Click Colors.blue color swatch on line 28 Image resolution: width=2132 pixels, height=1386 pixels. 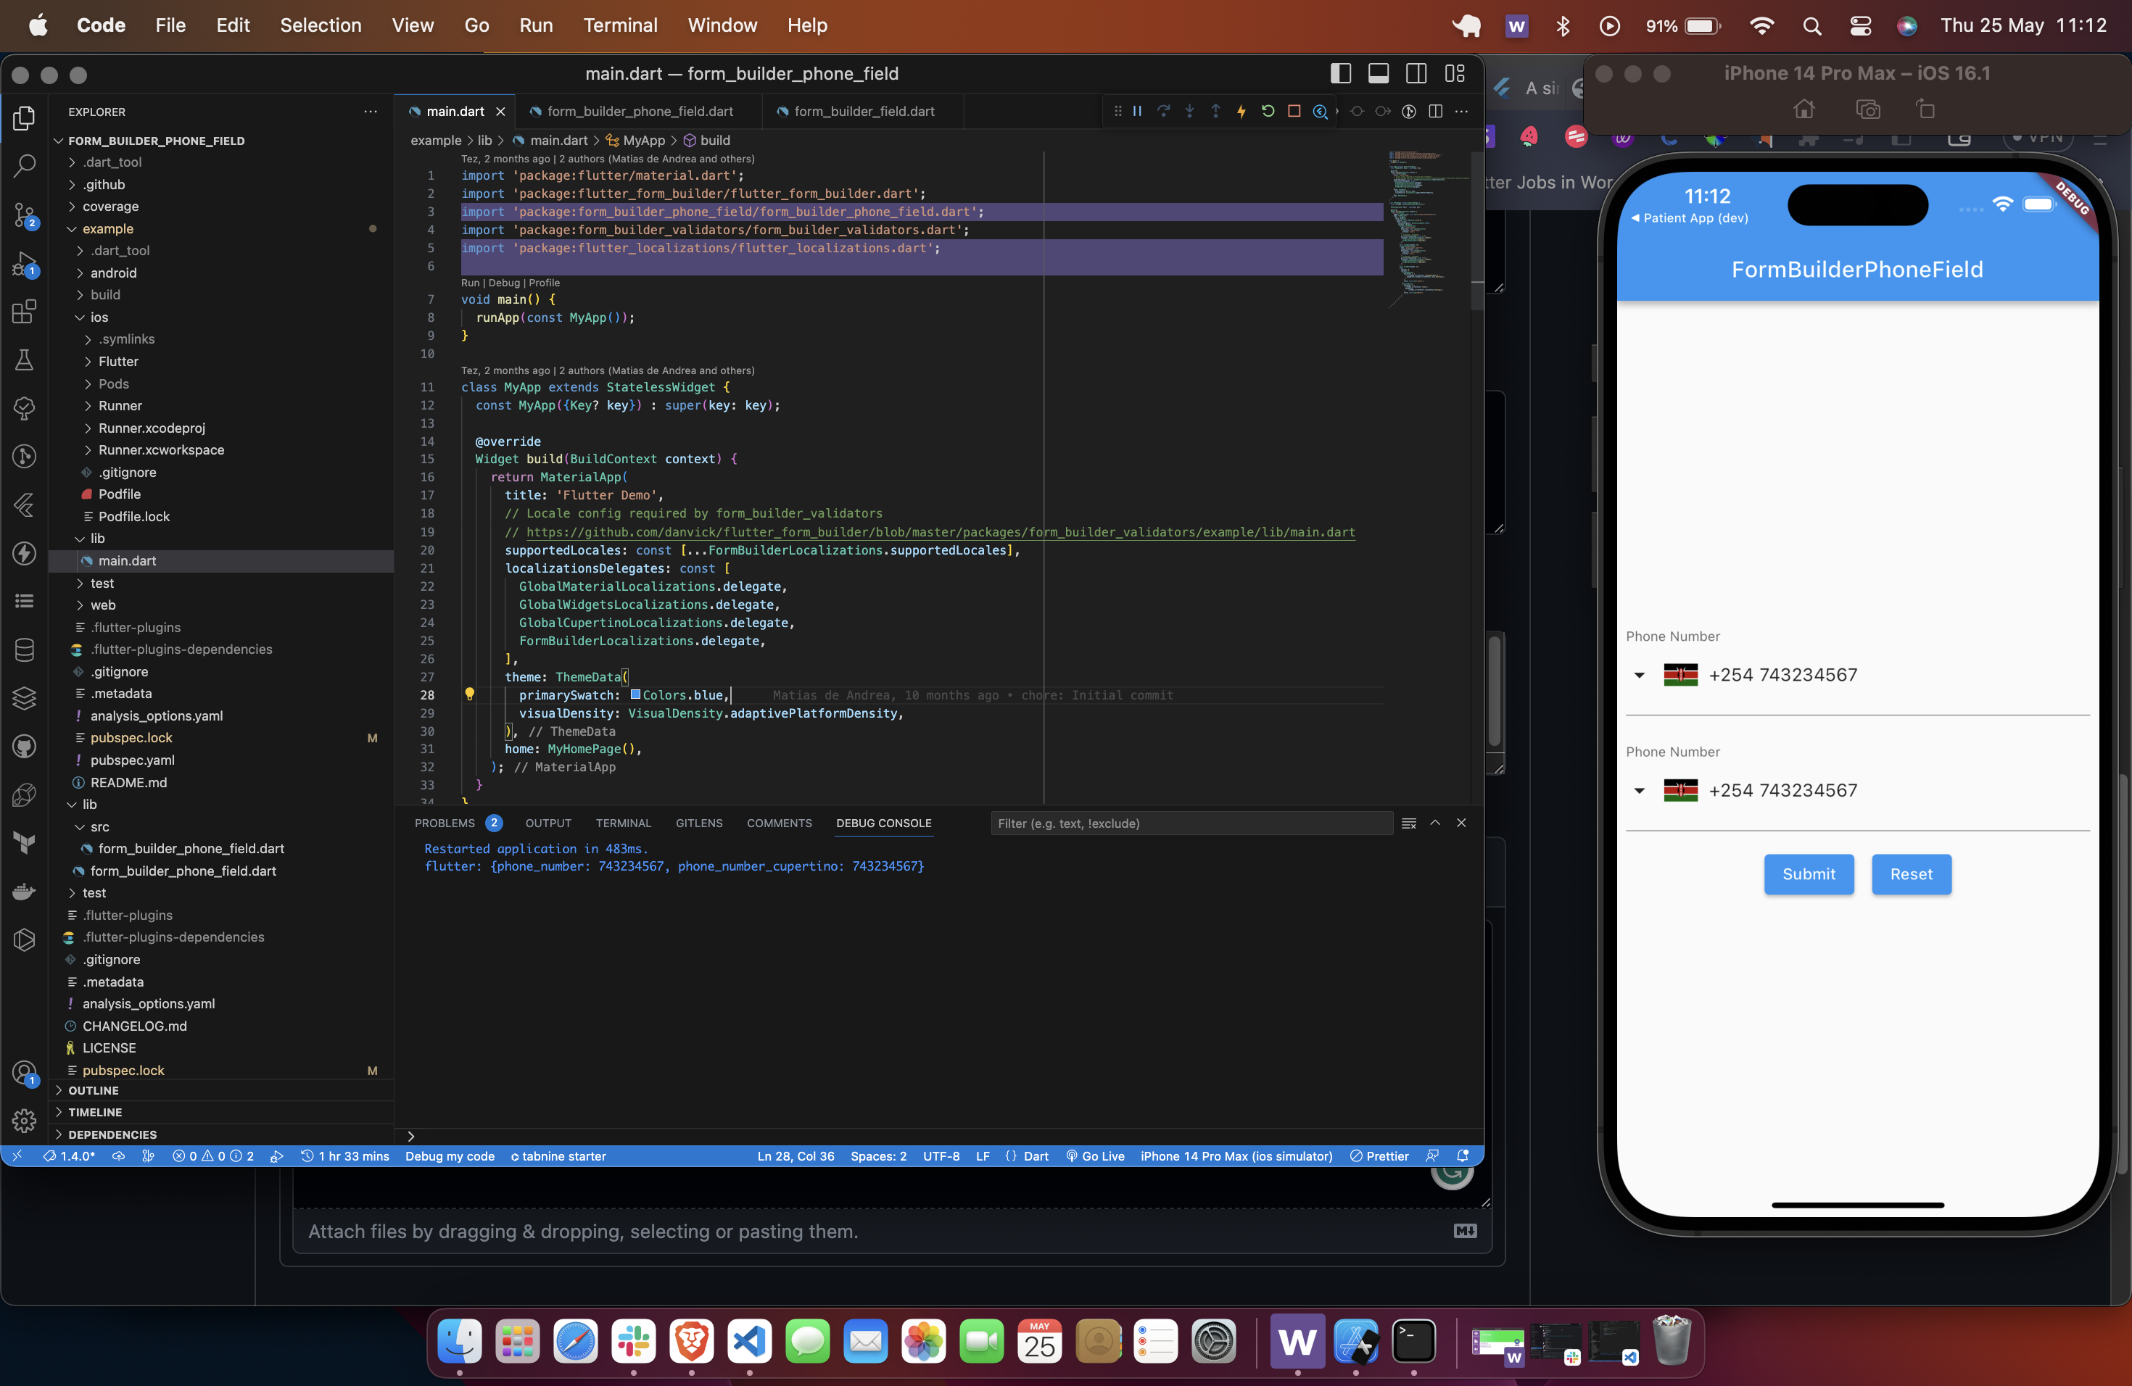[x=635, y=694]
